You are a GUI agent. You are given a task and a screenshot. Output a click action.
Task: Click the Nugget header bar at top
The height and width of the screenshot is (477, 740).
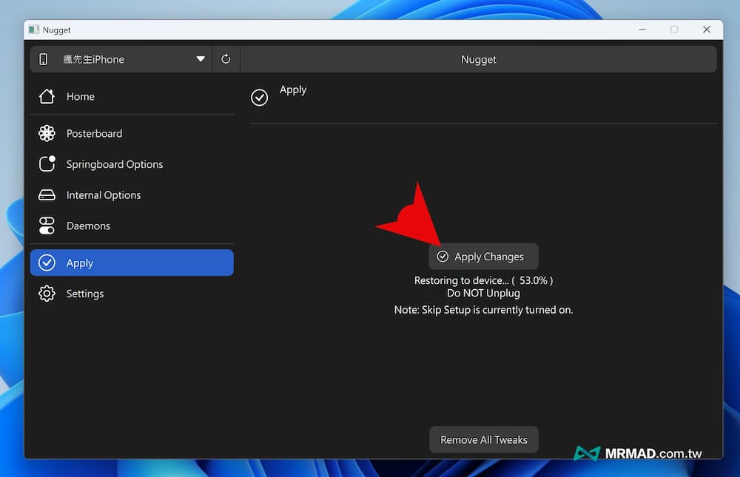click(478, 59)
